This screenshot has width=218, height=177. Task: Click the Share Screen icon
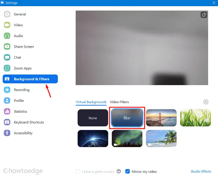(x=7, y=47)
